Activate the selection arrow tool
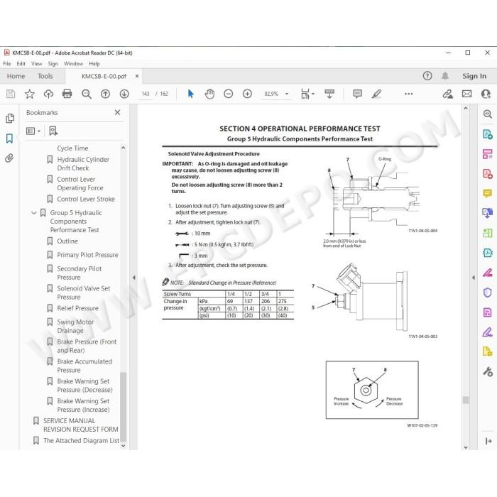The height and width of the screenshot is (497, 497). coord(190,94)
